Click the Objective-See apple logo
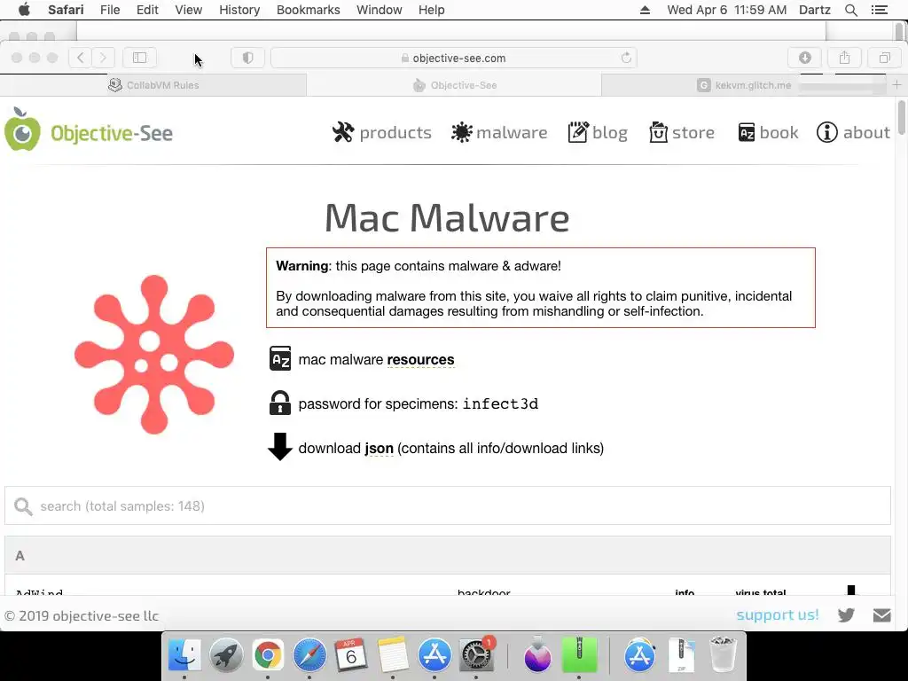 click(22, 129)
